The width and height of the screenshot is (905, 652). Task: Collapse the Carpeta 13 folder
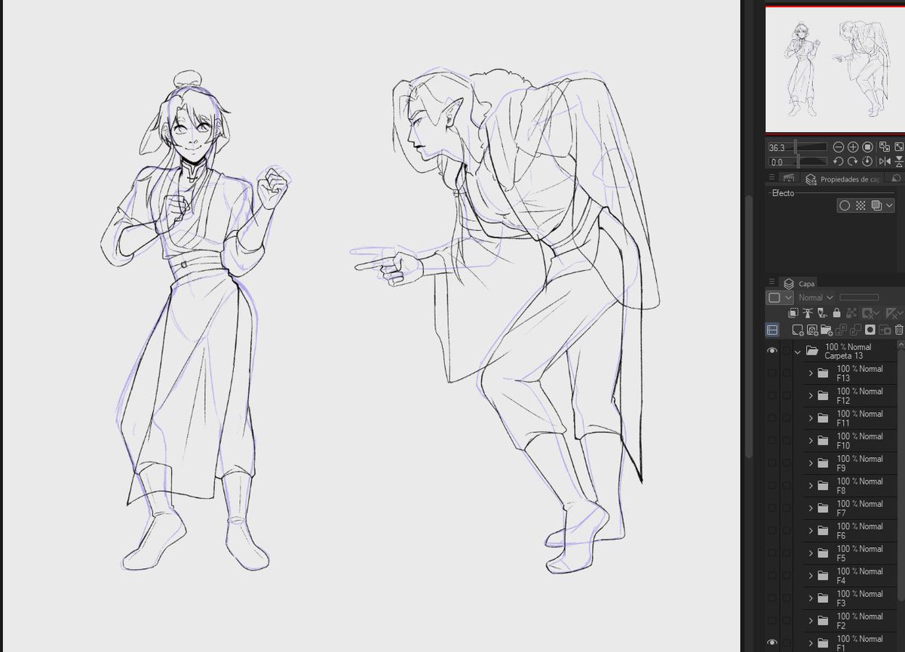(797, 352)
